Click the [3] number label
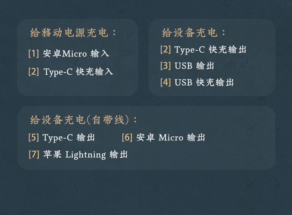292x215 pixels. point(166,66)
